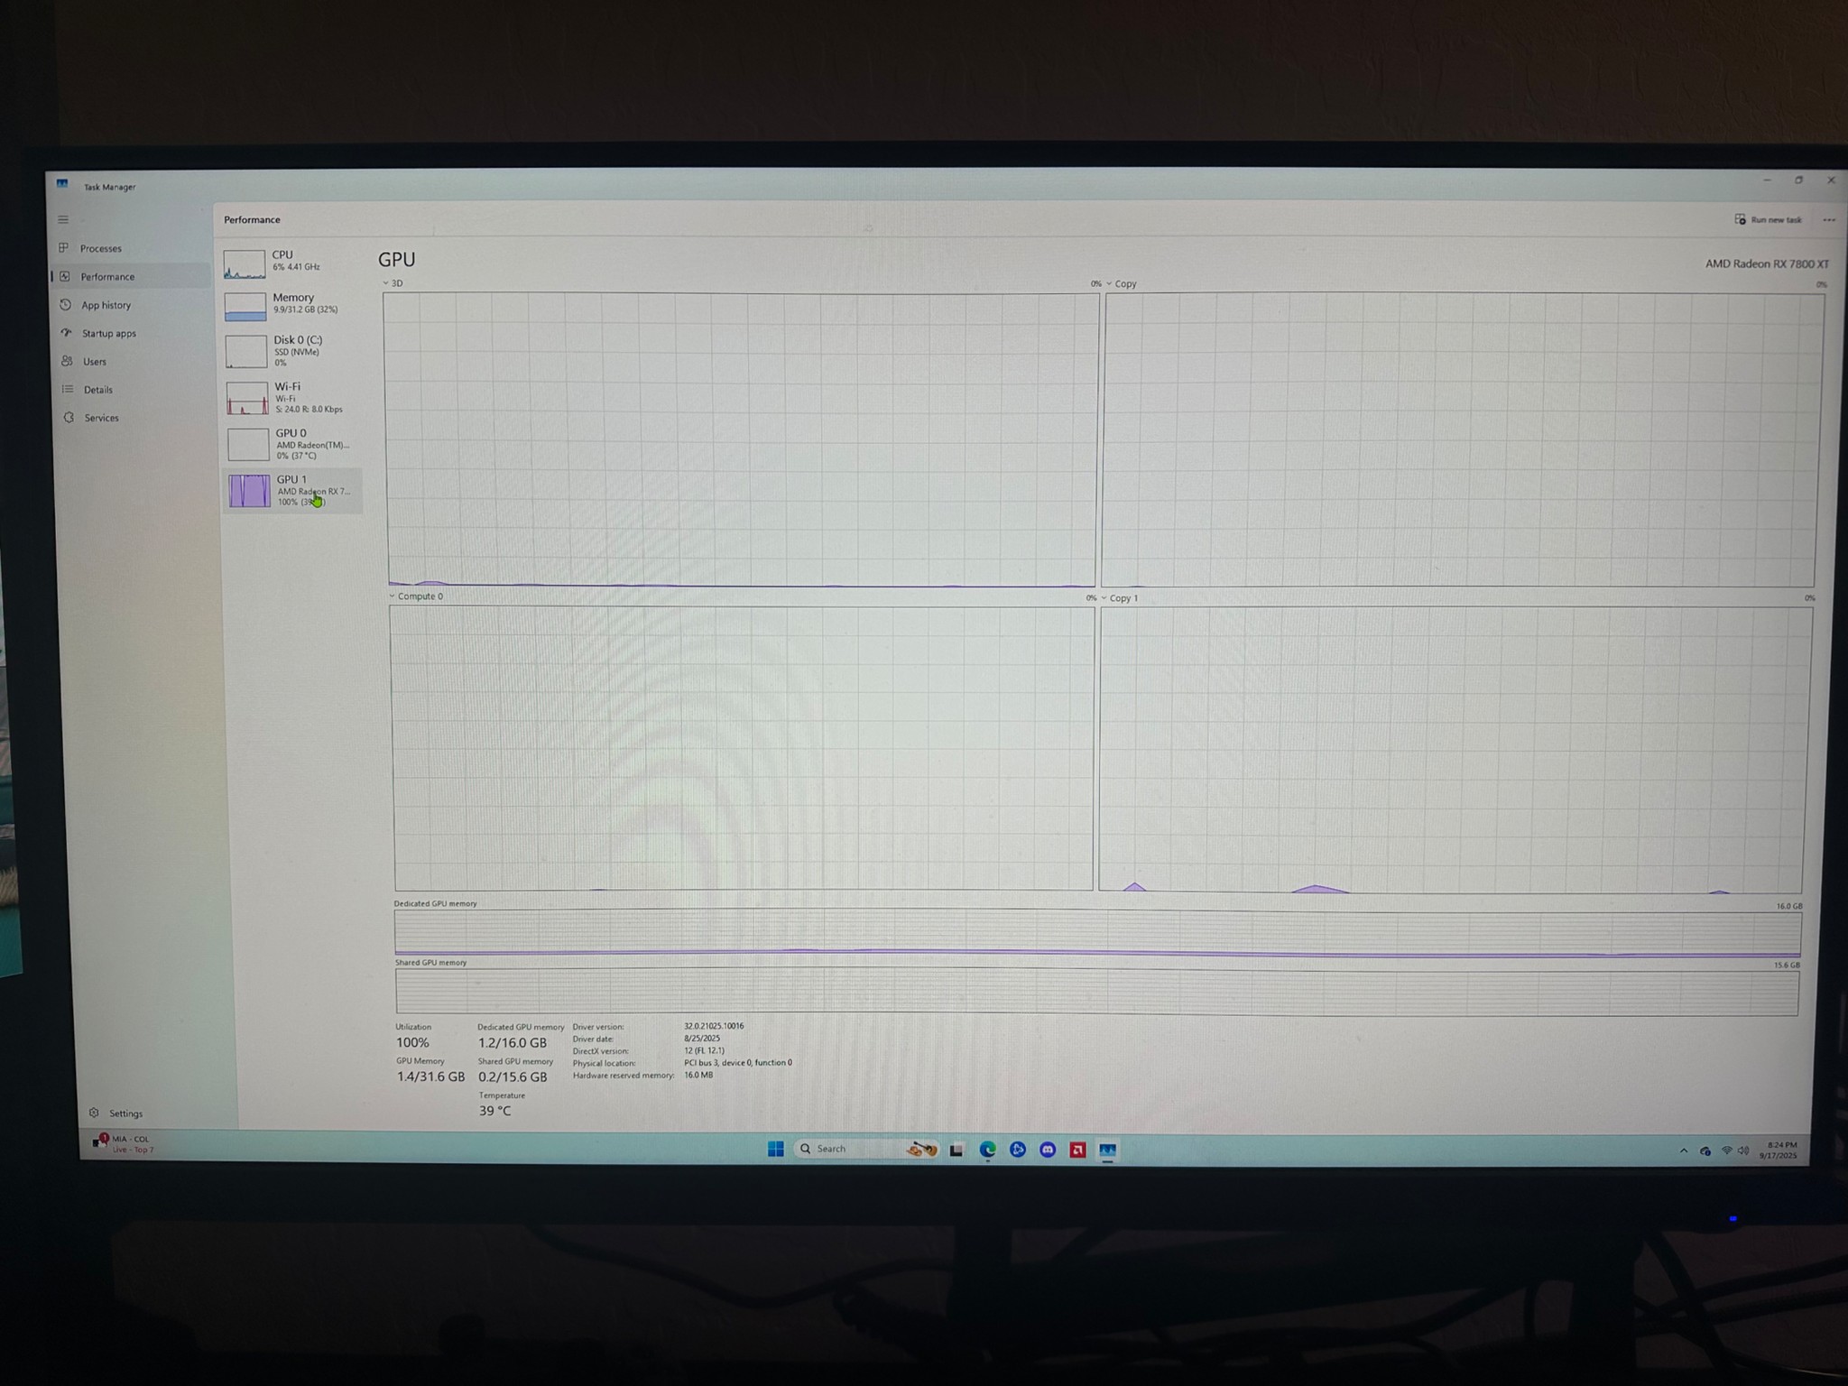
Task: Open the Copy 1 graph dropdown
Action: 1119,598
